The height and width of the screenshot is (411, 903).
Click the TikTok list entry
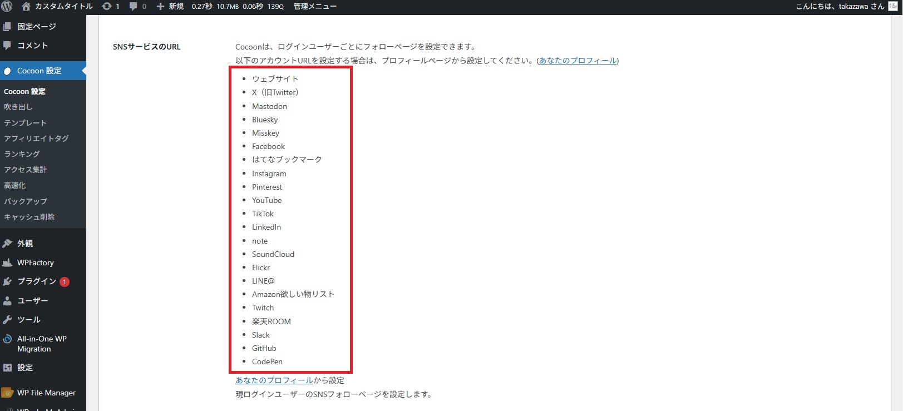pyautogui.click(x=263, y=214)
